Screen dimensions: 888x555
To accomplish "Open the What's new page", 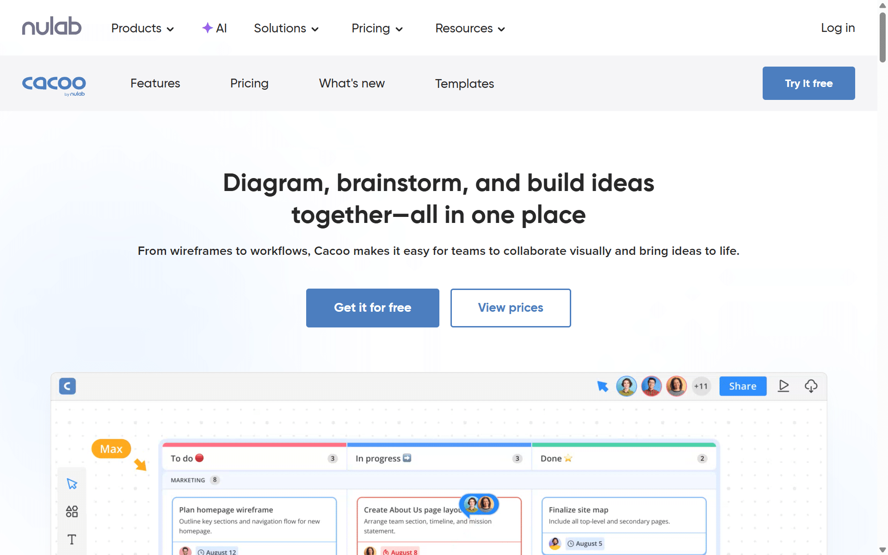I will coord(352,83).
